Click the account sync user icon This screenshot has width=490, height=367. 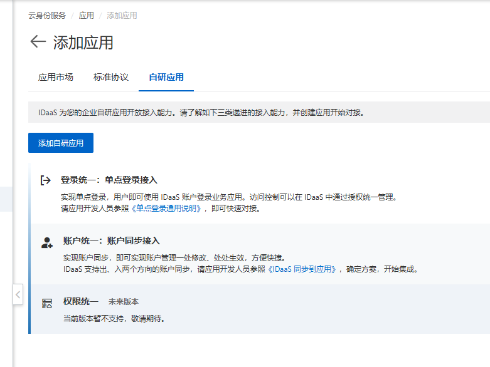coord(46,242)
